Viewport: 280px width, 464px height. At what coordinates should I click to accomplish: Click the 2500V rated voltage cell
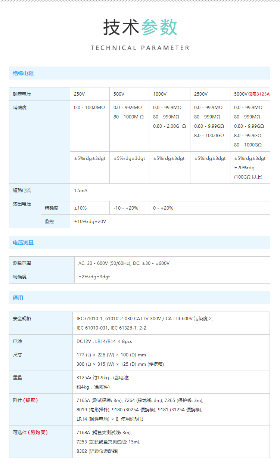click(x=201, y=94)
